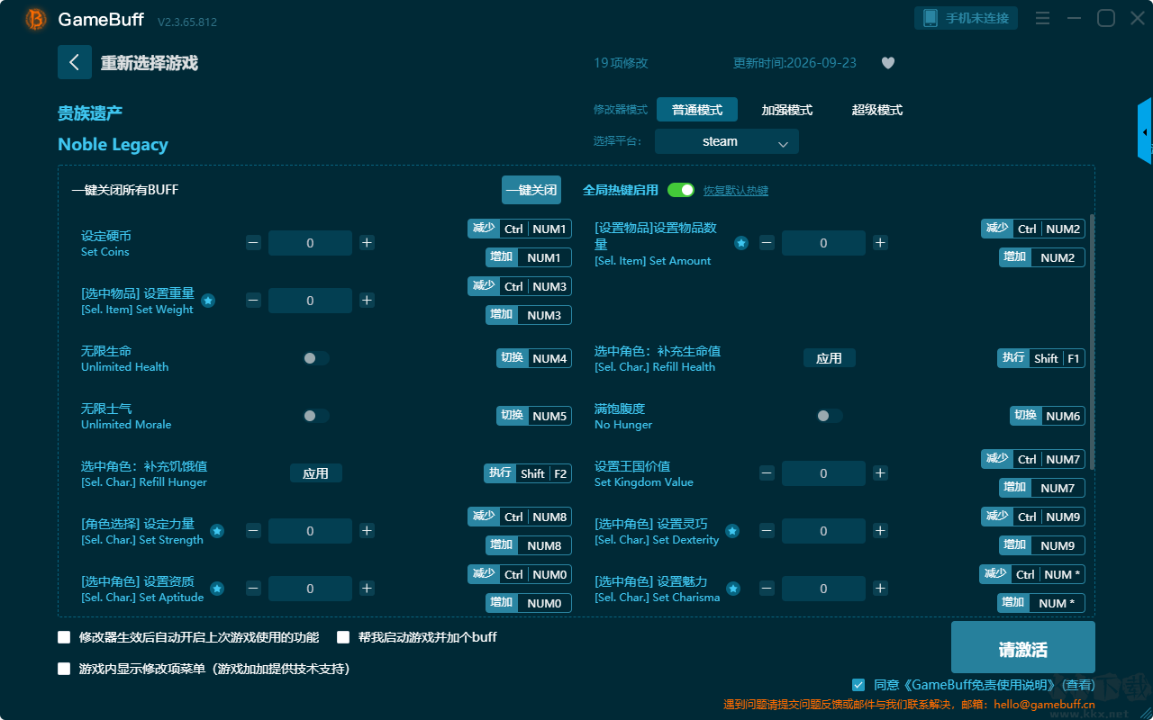Image resolution: width=1153 pixels, height=720 pixels.
Task: Click Set Coins increase NUM1 hotkey
Action: [529, 257]
